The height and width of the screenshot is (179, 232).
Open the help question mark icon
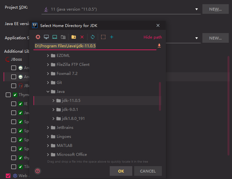pos(38,171)
